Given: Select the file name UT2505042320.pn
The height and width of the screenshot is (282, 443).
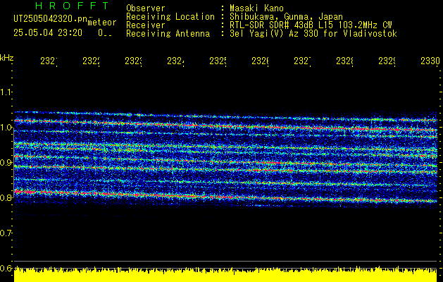Looking at the screenshot, I should 50,19.
